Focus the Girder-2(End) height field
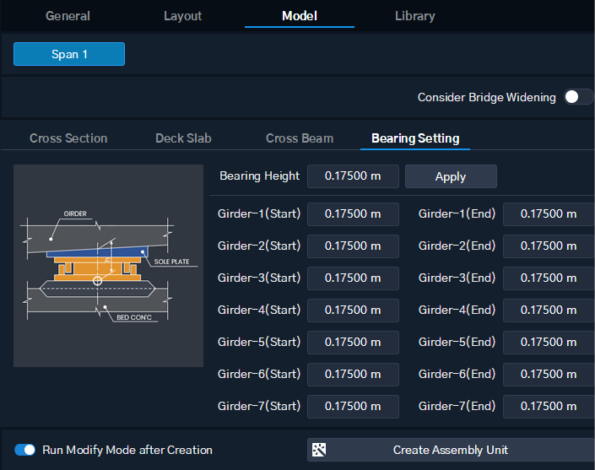 click(x=549, y=246)
